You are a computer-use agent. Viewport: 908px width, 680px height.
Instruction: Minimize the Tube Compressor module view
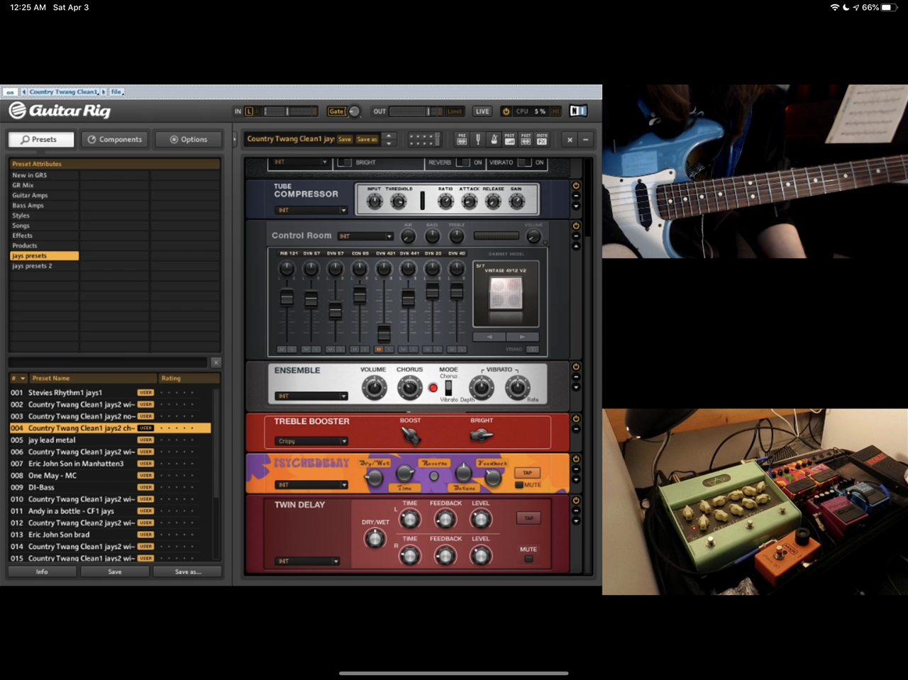(x=576, y=196)
